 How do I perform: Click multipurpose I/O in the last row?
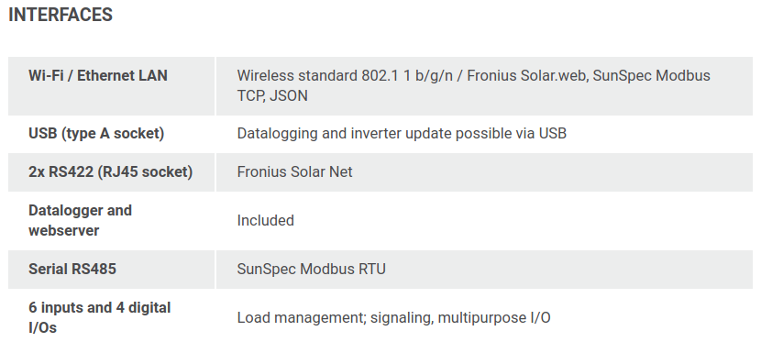click(494, 318)
